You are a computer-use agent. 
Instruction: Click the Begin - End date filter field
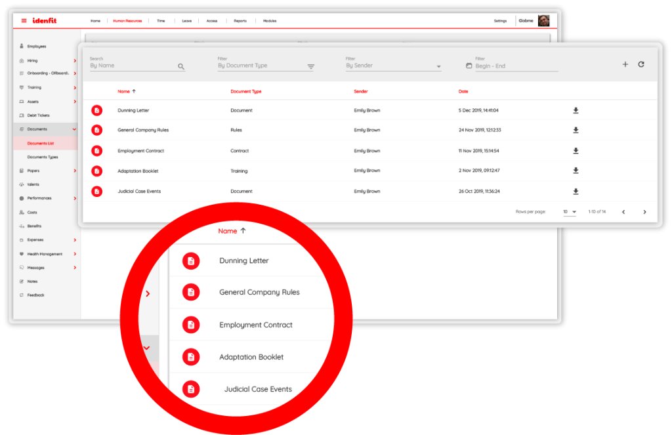pyautogui.click(x=512, y=66)
